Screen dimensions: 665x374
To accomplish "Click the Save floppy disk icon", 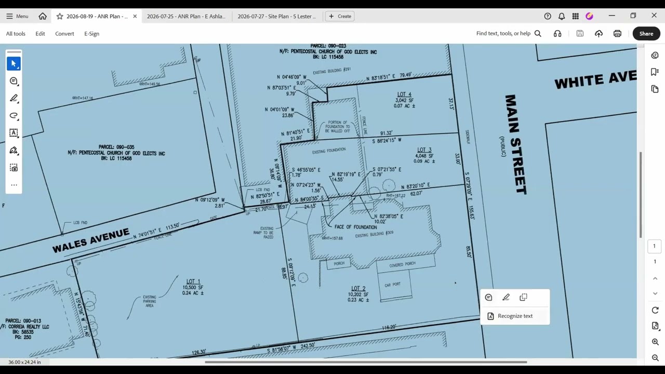I will pos(580,34).
